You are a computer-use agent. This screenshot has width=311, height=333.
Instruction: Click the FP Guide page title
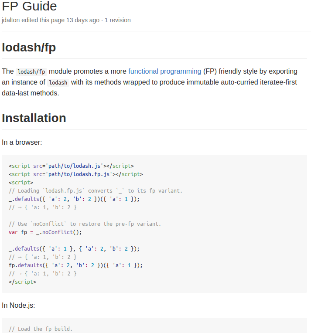[29, 6]
